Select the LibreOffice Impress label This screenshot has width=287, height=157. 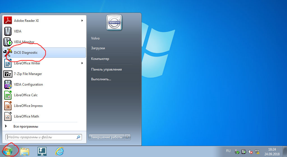pos(28,106)
